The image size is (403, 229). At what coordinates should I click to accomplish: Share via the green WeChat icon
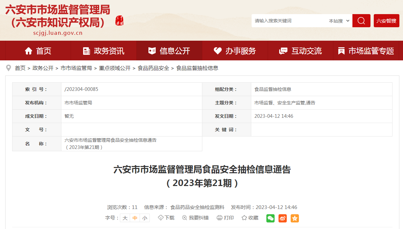[x=270, y=218]
